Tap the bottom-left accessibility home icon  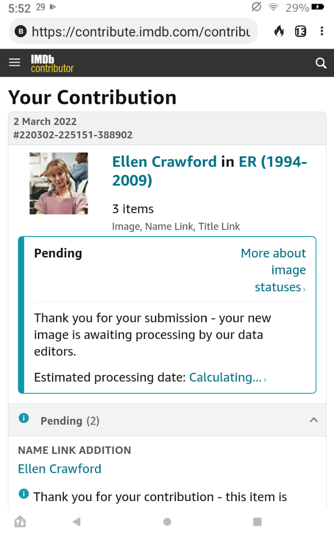20,521
